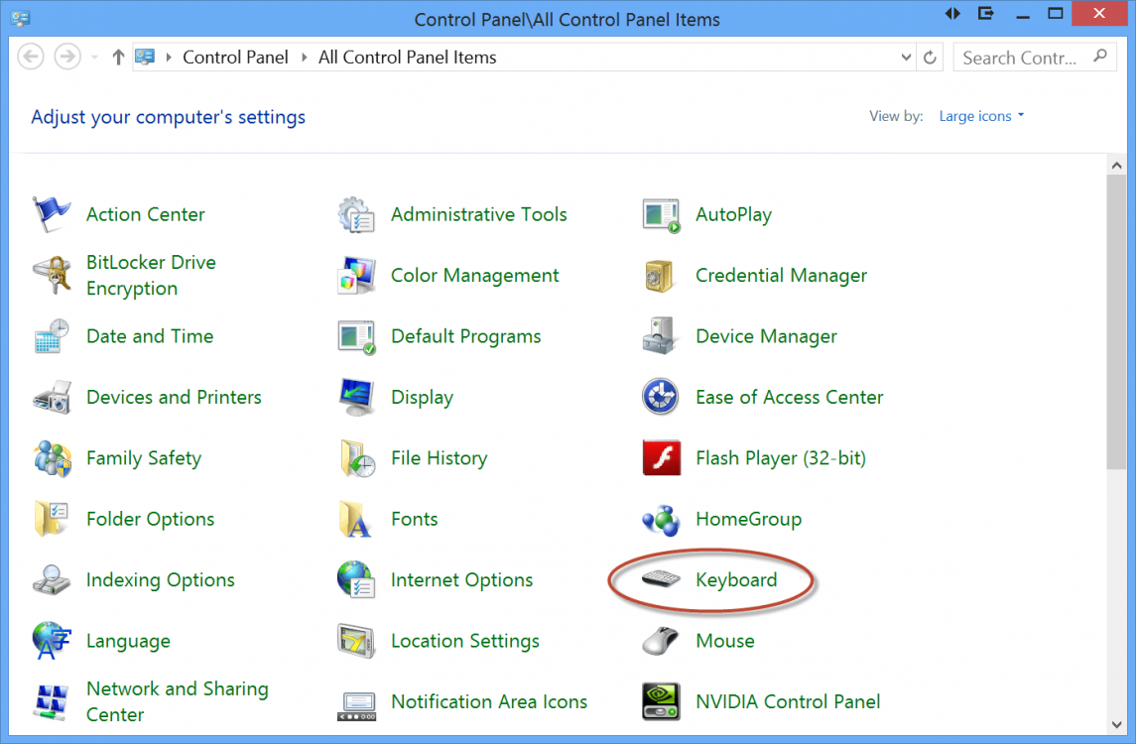Click the Language globe icon
The height and width of the screenshot is (744, 1136).
[52, 641]
